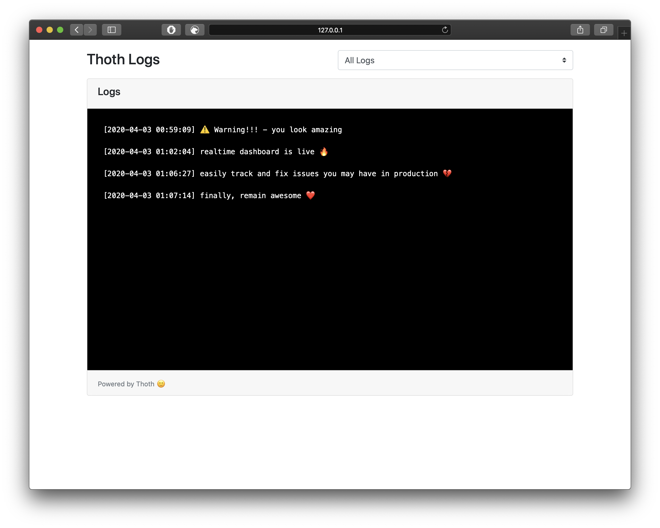Click the 127.0.0.1 address bar

tap(330, 30)
